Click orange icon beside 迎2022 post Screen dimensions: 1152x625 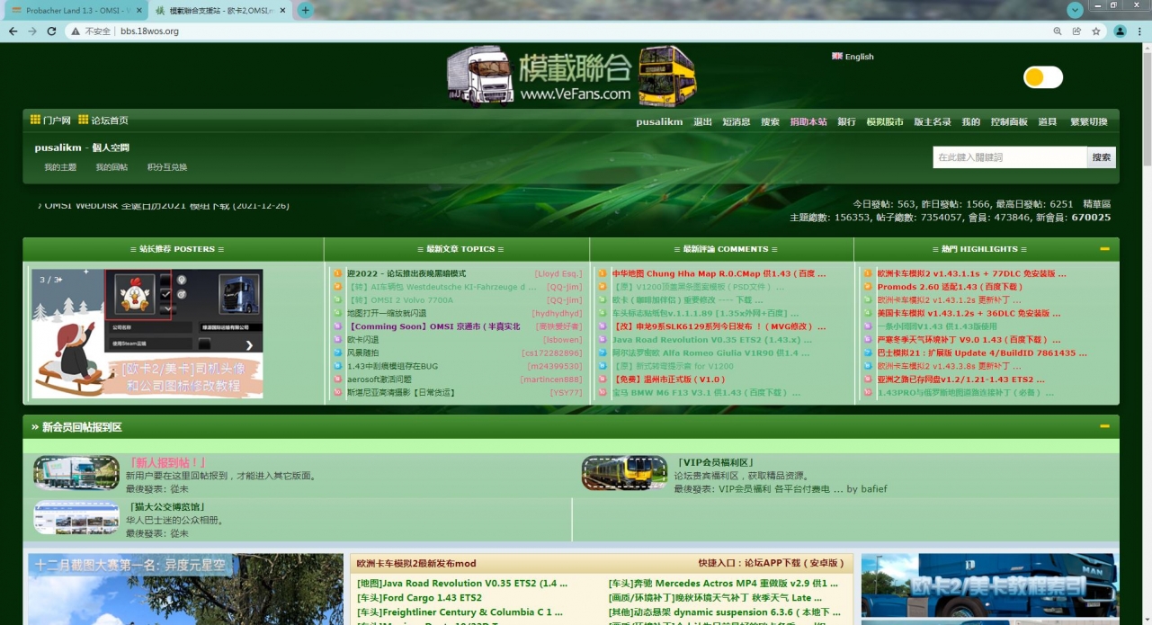[x=337, y=273]
